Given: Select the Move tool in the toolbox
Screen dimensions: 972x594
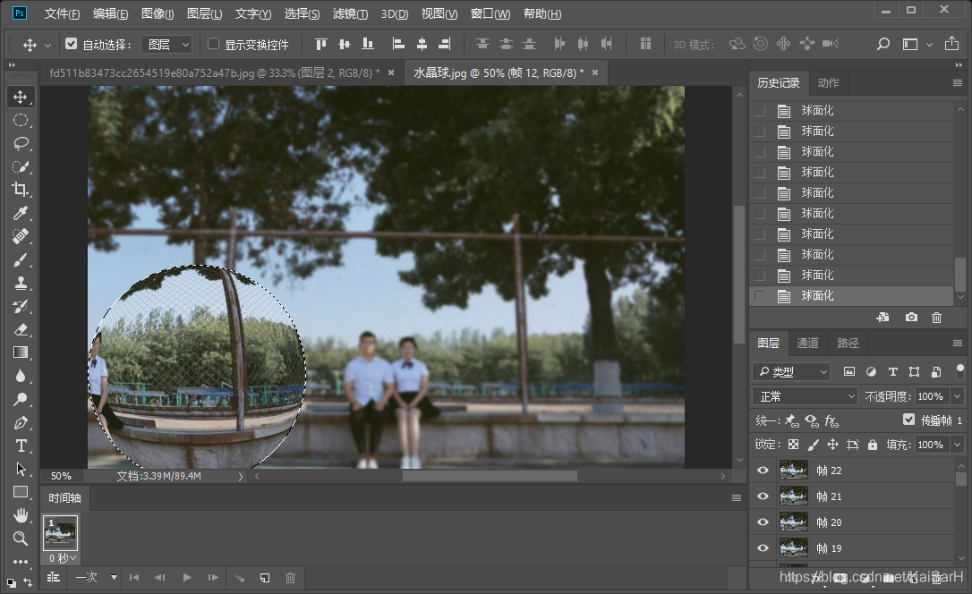Looking at the screenshot, I should pos(21,98).
